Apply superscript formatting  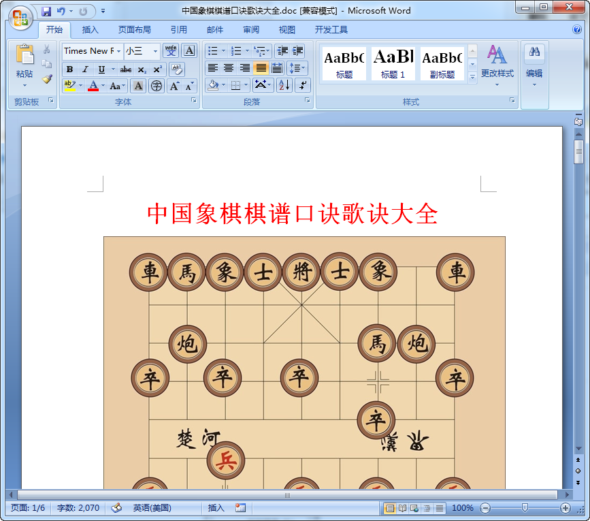(157, 69)
